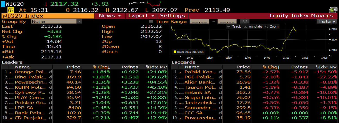Sort Laggards by Price column header

point(237,67)
